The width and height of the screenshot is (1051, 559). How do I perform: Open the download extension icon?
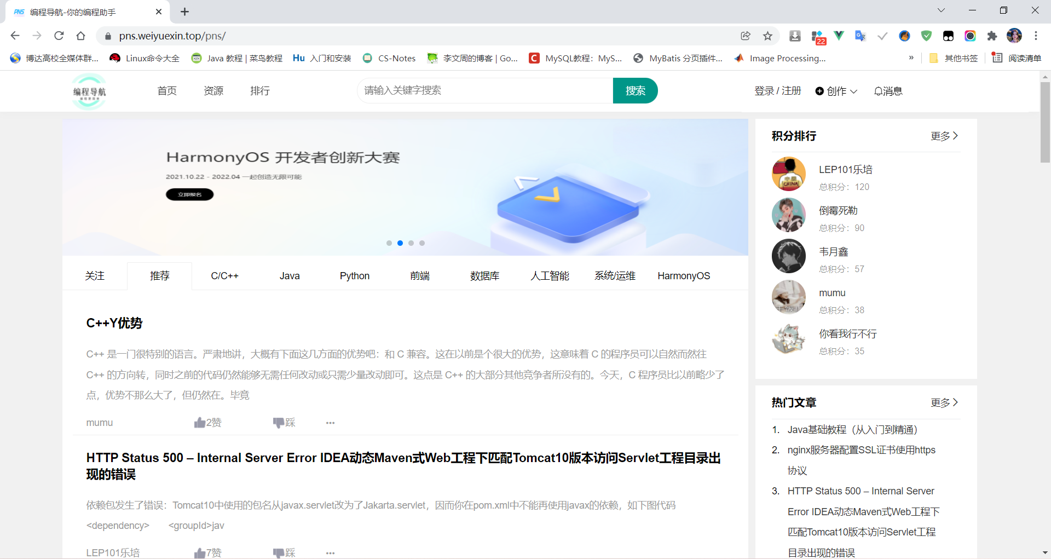795,36
